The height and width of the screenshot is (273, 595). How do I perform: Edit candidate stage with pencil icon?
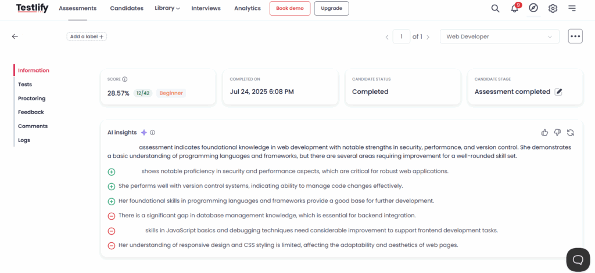(x=558, y=92)
